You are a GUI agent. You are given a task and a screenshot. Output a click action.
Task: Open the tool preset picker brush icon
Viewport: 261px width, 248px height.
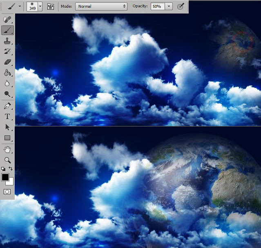click(11, 6)
